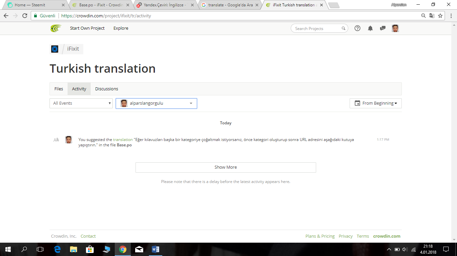
Task: Open the Privacy footer link
Action: coord(346,236)
